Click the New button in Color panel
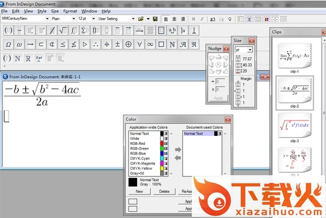The image size is (326, 218). coord(139,191)
